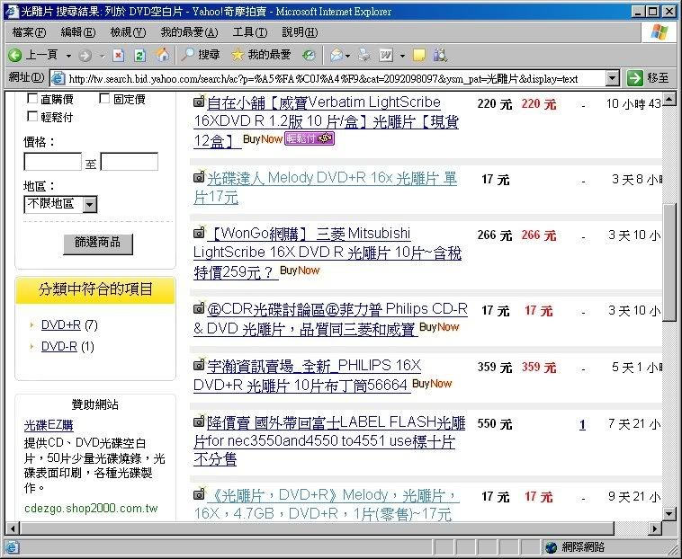Image resolution: width=682 pixels, height=559 pixels.
Task: Open the 檢視(V) menu
Action: point(128,32)
